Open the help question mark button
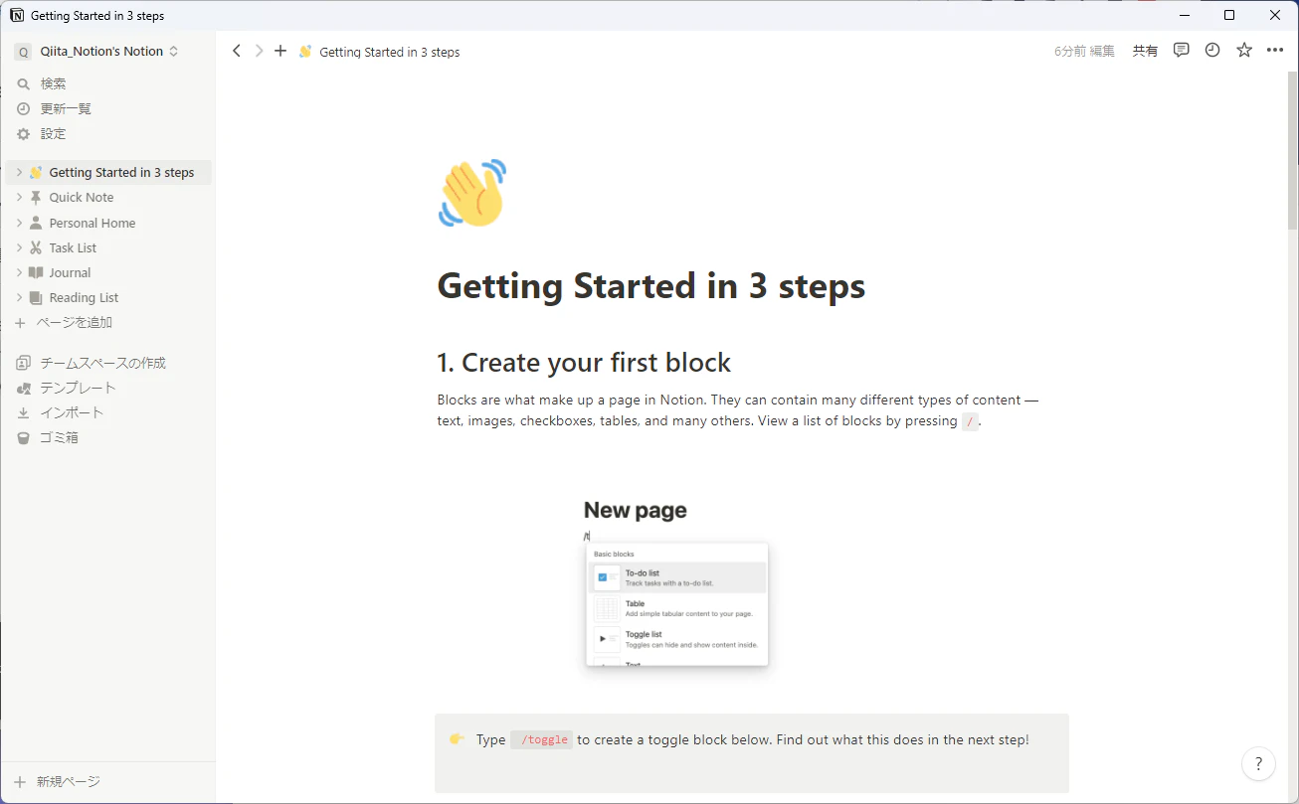Screen dimensions: 1299x804 pos(1259,763)
